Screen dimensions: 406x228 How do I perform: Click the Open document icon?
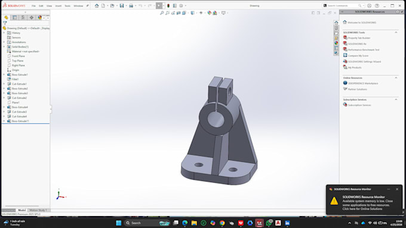click(x=112, y=6)
